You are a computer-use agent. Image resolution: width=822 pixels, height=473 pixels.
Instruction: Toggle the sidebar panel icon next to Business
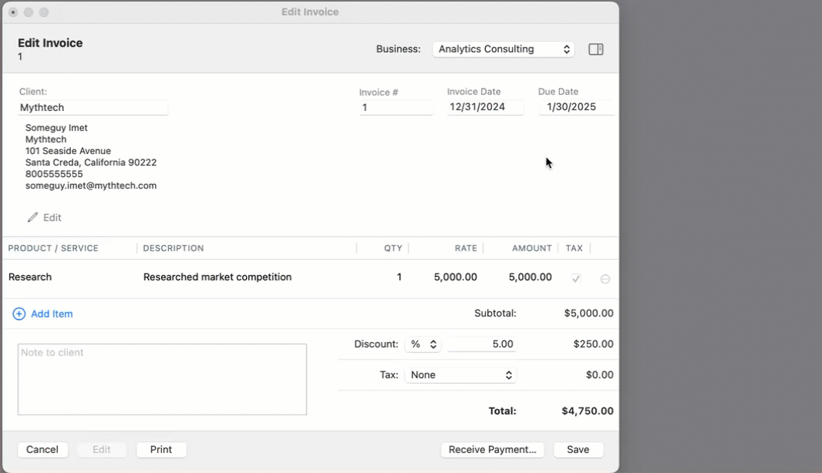tap(595, 49)
